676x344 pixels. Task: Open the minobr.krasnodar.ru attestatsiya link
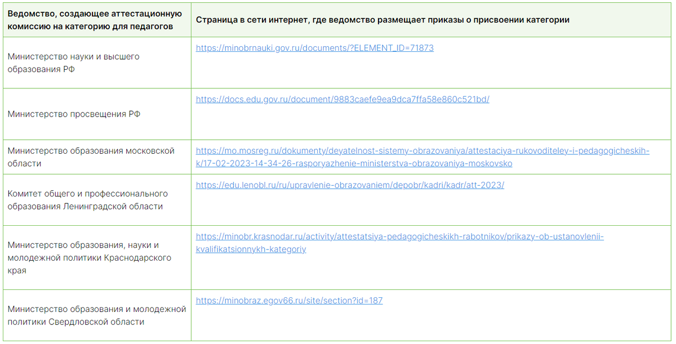[x=400, y=243]
